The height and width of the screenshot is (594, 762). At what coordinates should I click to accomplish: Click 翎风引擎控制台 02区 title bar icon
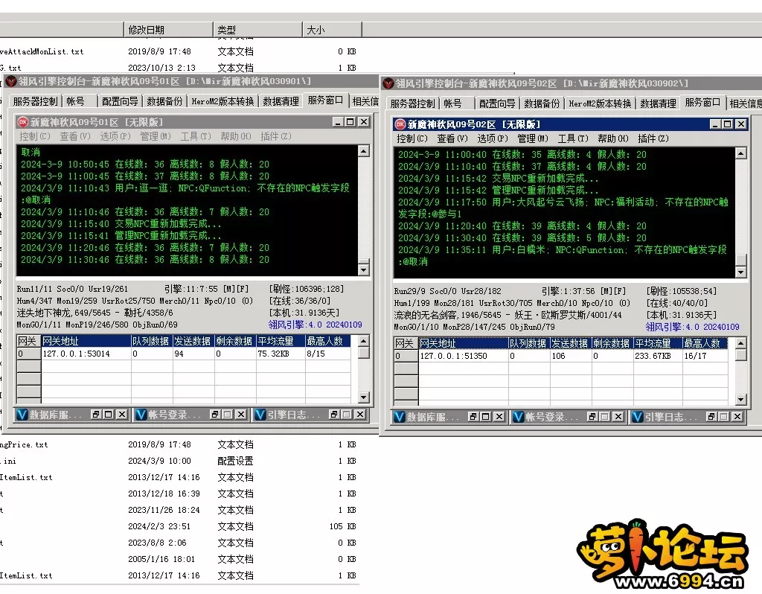[388, 83]
